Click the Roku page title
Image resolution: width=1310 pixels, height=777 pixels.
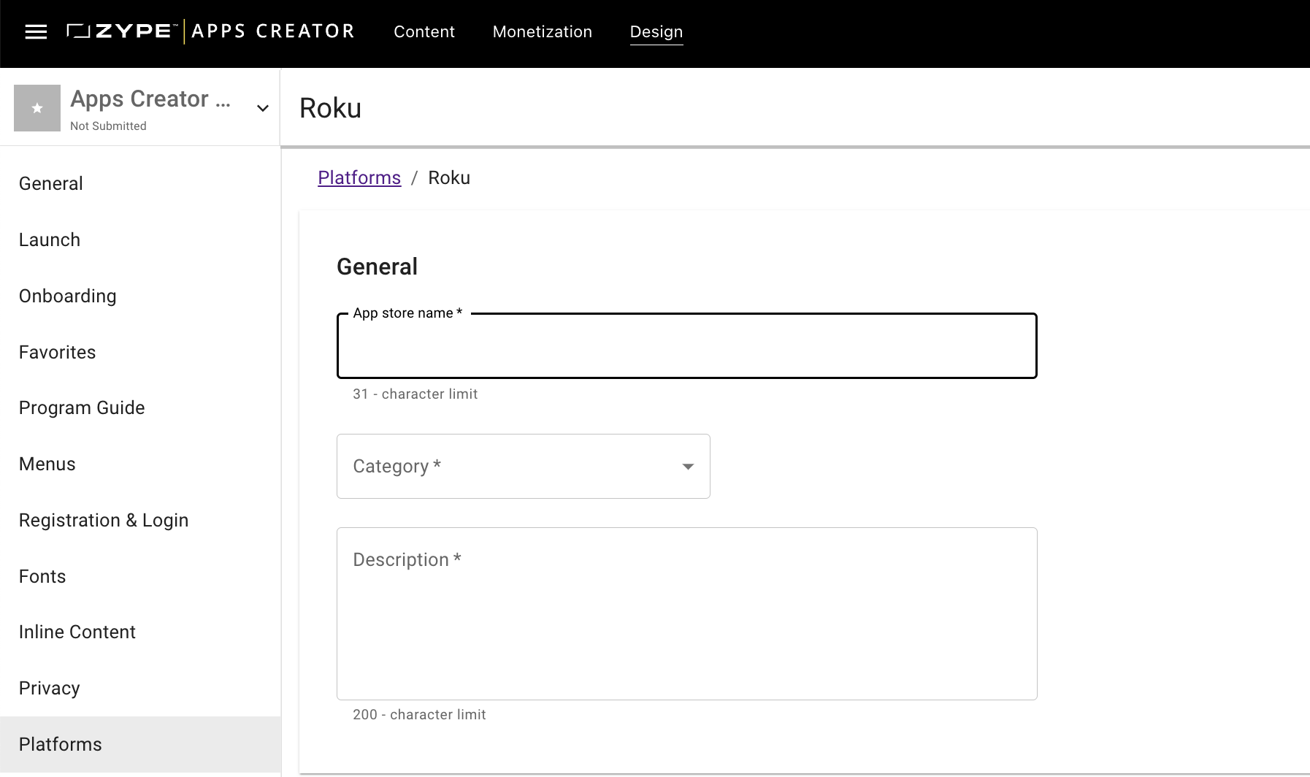330,108
